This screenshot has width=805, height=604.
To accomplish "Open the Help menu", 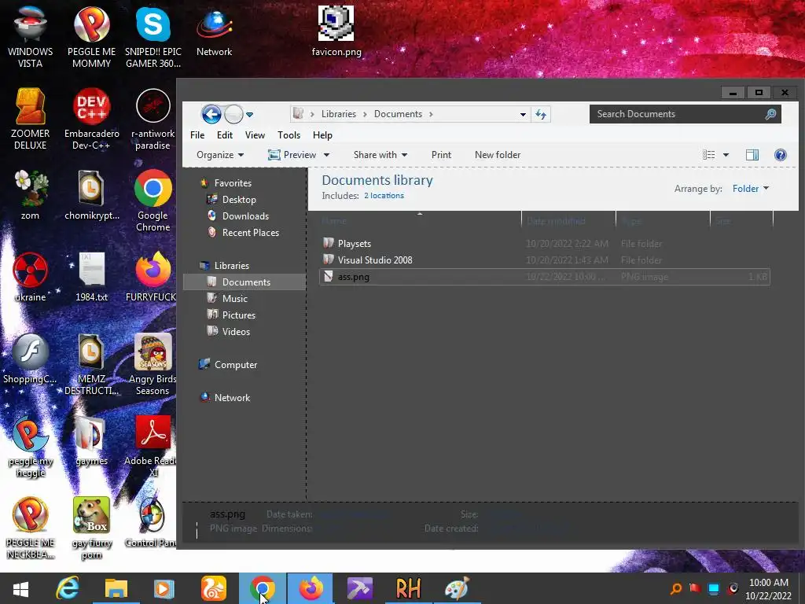I will pos(322,135).
